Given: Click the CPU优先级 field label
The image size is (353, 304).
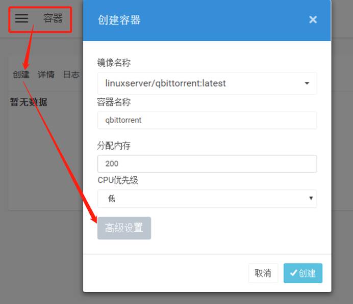Looking at the screenshot, I should (118, 180).
